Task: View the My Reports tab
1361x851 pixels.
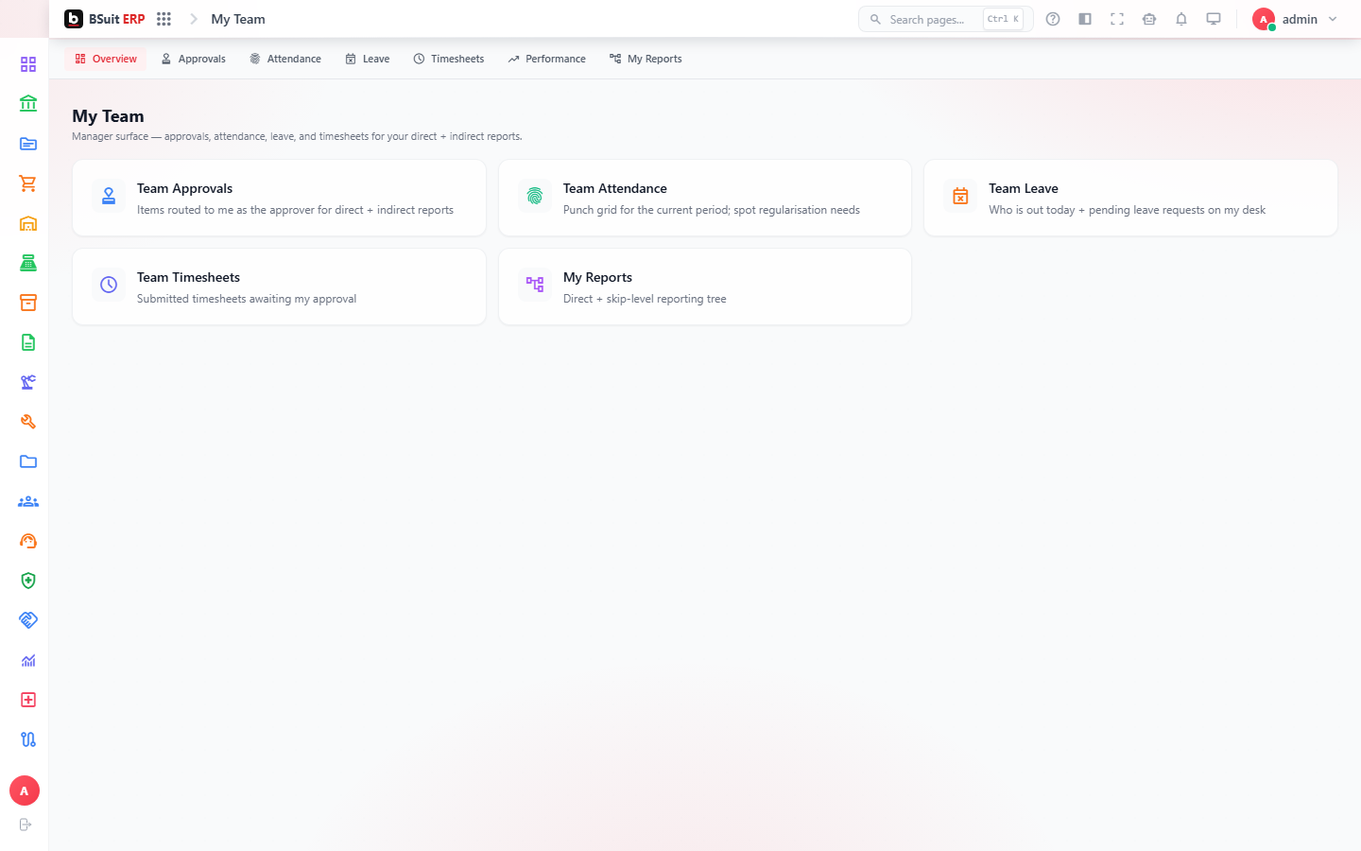Action: click(646, 59)
